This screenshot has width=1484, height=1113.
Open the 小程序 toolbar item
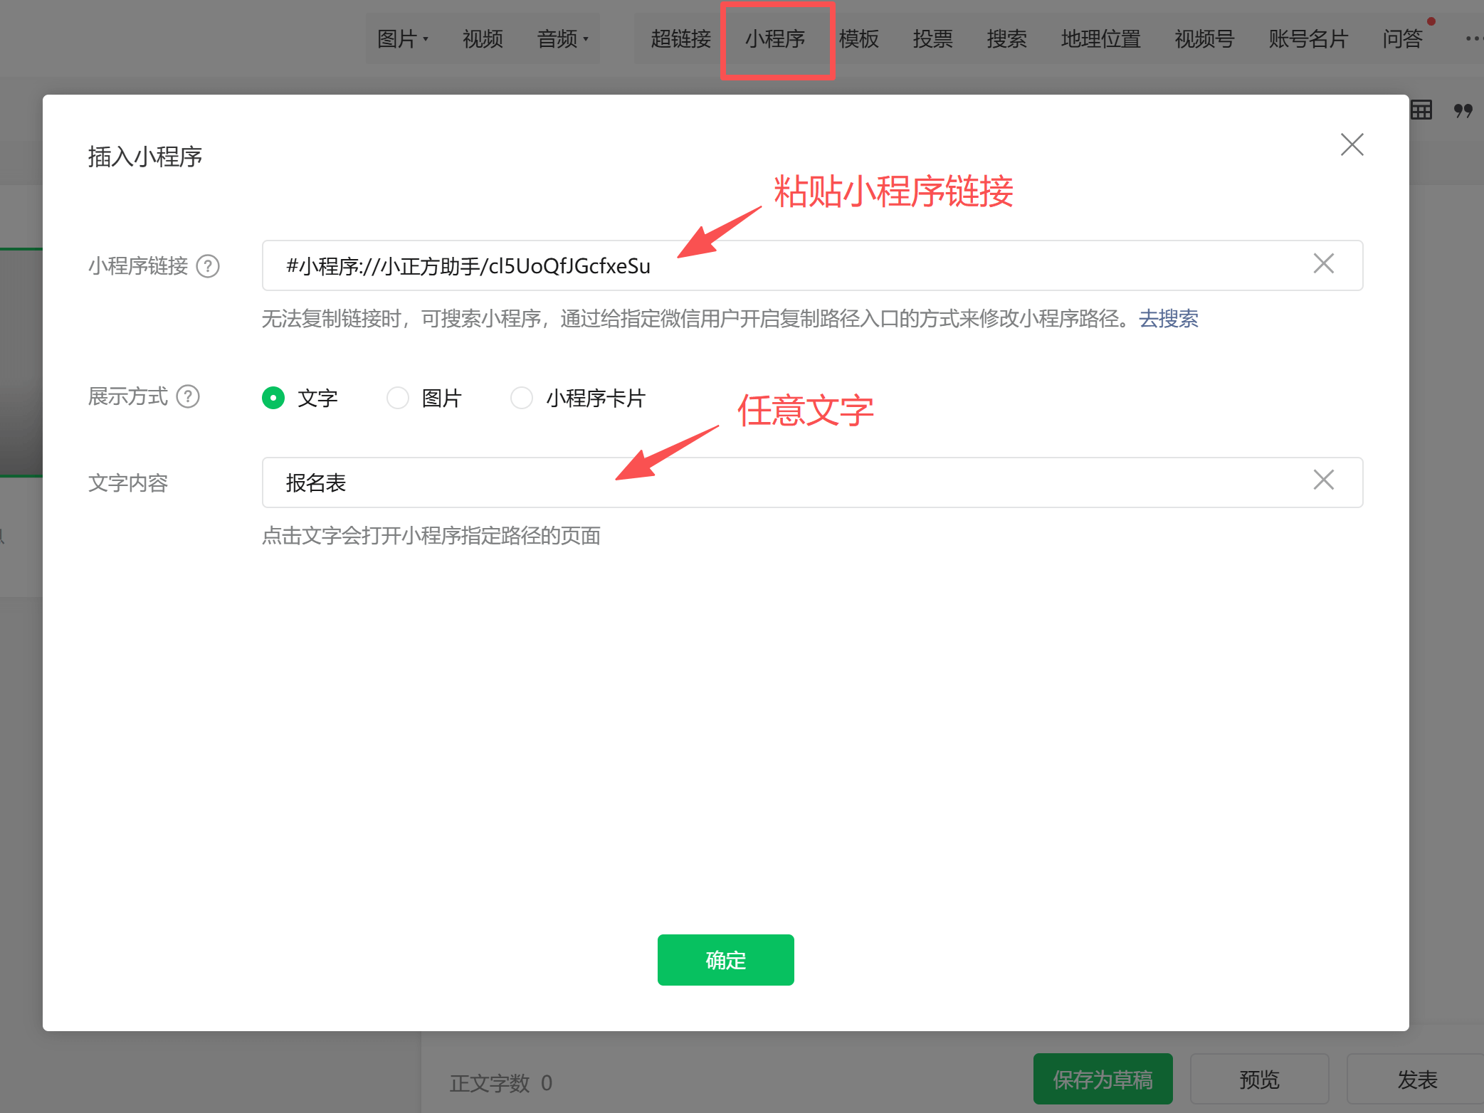tap(775, 38)
